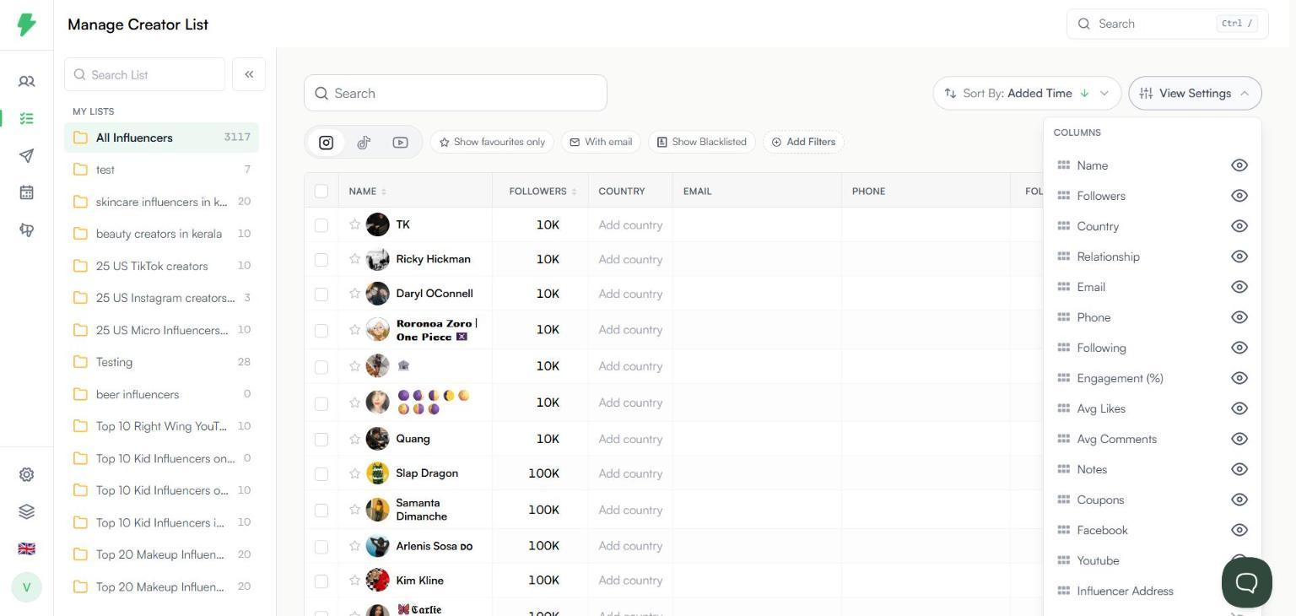Toggle visibility of Coupons column
This screenshot has height=616, width=1296.
pyautogui.click(x=1239, y=500)
